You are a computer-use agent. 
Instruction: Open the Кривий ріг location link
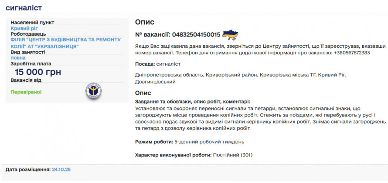(x=24, y=28)
